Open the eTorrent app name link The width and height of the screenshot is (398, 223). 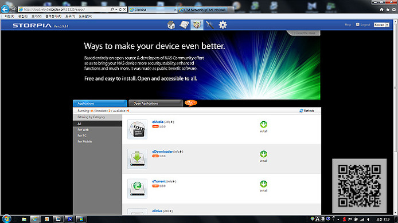click(159, 181)
